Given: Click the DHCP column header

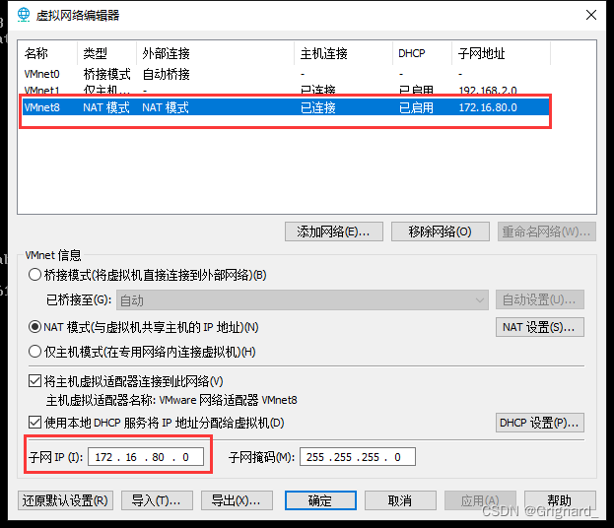Looking at the screenshot, I should click(x=423, y=53).
